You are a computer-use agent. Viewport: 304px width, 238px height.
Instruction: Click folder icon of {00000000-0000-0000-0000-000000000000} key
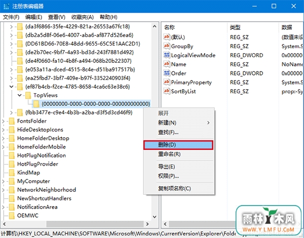pos(36,104)
